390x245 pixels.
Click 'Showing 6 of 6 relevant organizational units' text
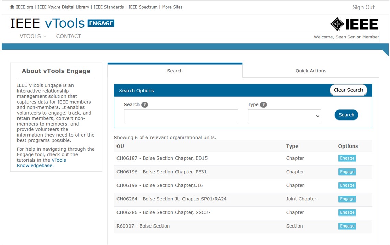click(165, 137)
